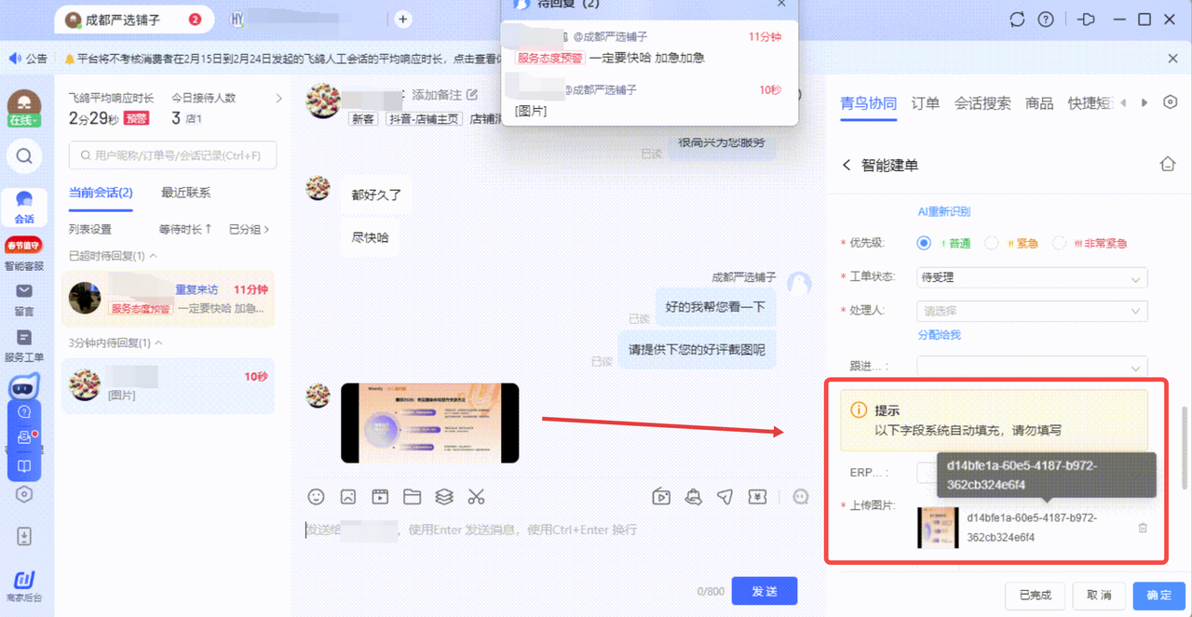Click the right panel vertical scrollbar
The width and height of the screenshot is (1192, 617).
(1185, 447)
